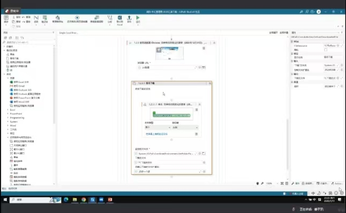Expand the Programming category in Activities
346x213 pixels.
(18, 117)
